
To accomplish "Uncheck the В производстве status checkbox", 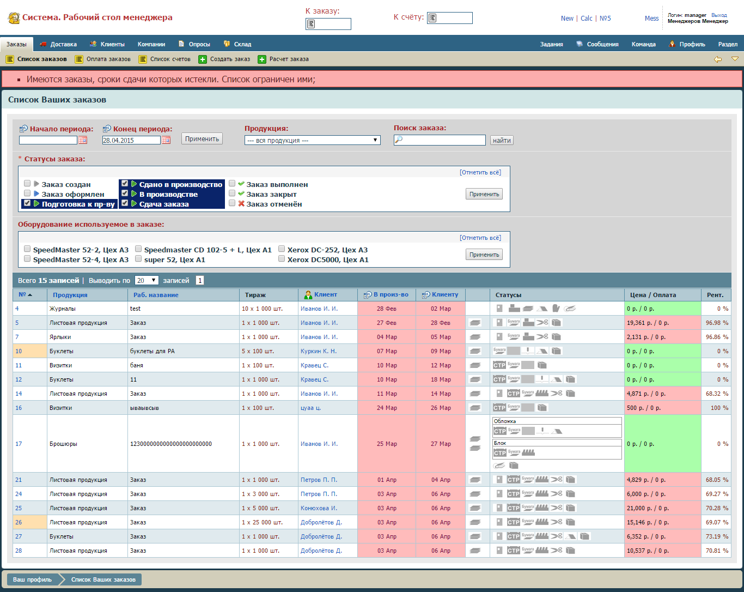I will click(125, 194).
